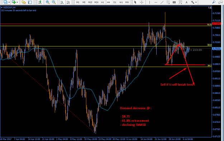Screen dimensions: 224x141
Task: Switch timeframe to M5
Action: pyautogui.click(x=84, y=2)
